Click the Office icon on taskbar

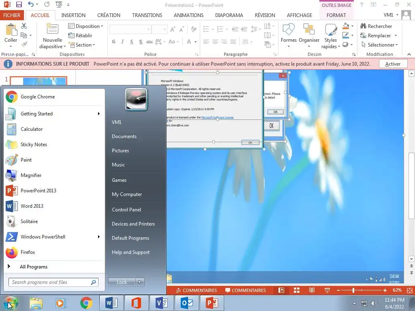[137, 303]
